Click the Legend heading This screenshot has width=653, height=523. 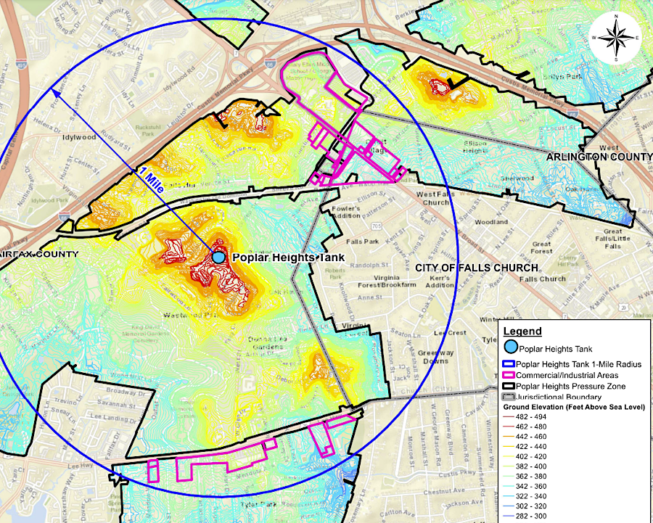(522, 331)
